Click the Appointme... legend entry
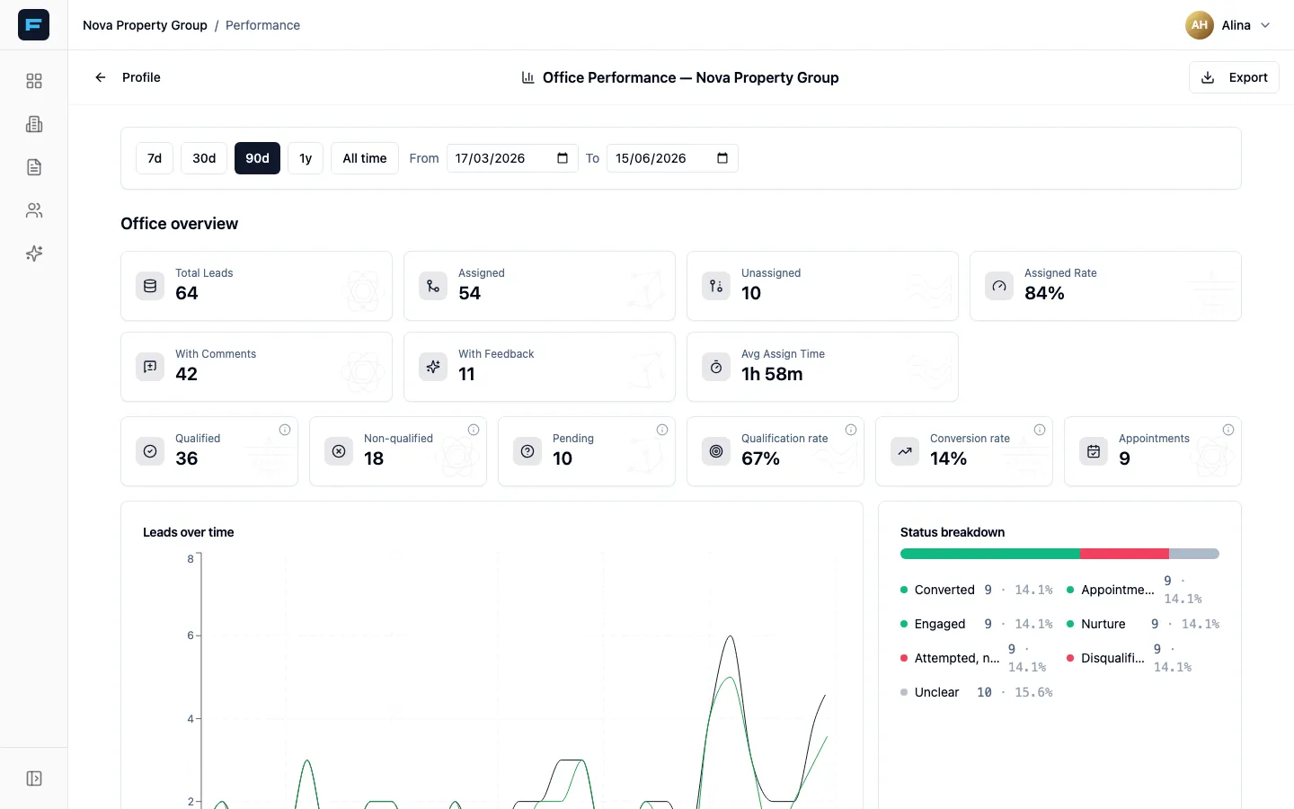This screenshot has height=809, width=1294. (x=1143, y=590)
